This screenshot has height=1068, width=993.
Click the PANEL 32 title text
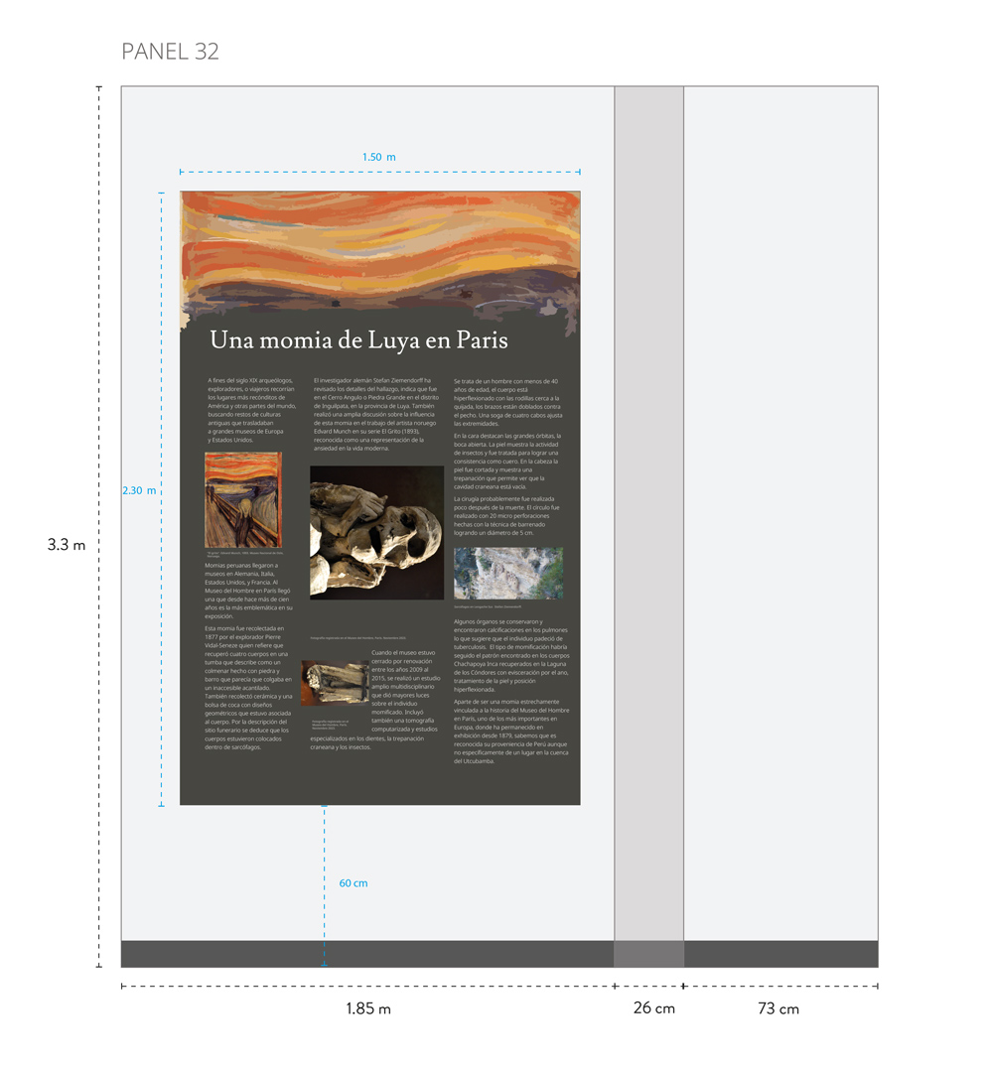coord(170,52)
